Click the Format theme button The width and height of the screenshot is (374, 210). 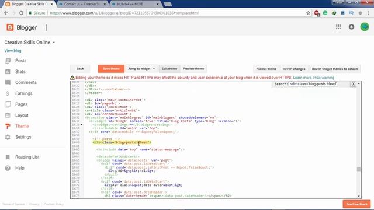coord(266,69)
